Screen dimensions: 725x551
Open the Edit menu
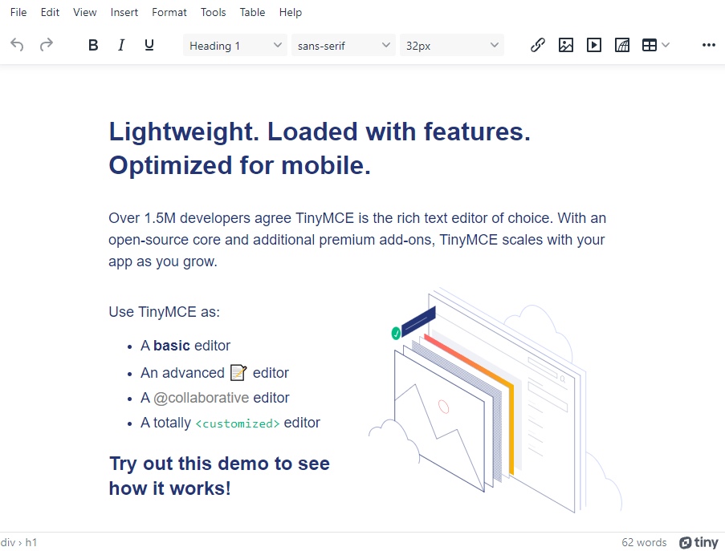(50, 13)
